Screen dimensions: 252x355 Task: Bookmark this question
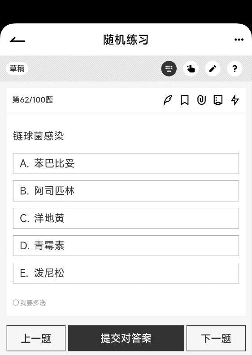185,100
